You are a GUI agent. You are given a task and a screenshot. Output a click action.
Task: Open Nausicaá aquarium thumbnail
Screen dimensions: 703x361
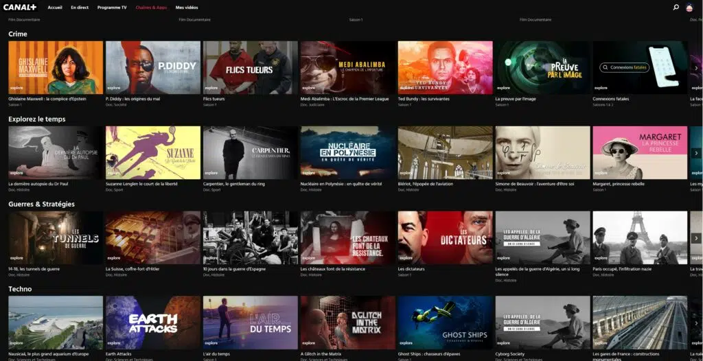click(56, 323)
